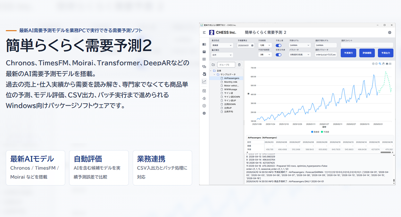Viewport: 401px width, 217px height.
Task: Open the hamburger menu beside CHESS Inc.
Action: pos(204,32)
